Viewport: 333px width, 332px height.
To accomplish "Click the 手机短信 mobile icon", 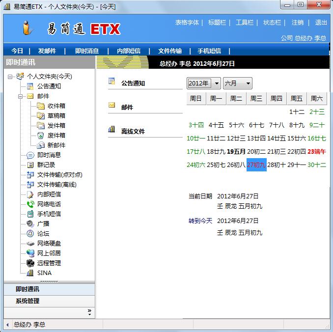I will pyautogui.click(x=30, y=214).
